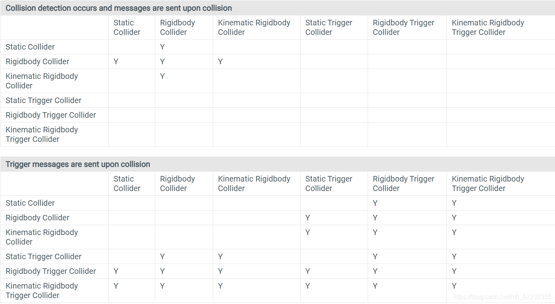Select 'Kinematic Rigidbody Collider' column header in collision detection table
555x304 pixels.
tap(254, 27)
